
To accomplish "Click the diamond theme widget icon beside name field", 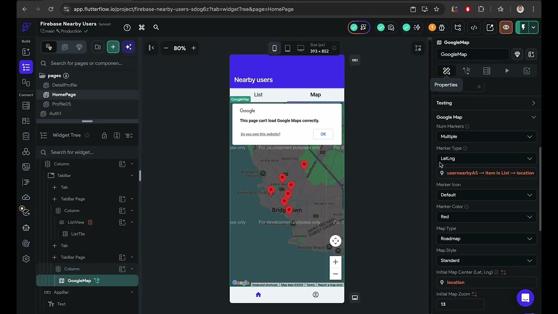I will pos(517,54).
